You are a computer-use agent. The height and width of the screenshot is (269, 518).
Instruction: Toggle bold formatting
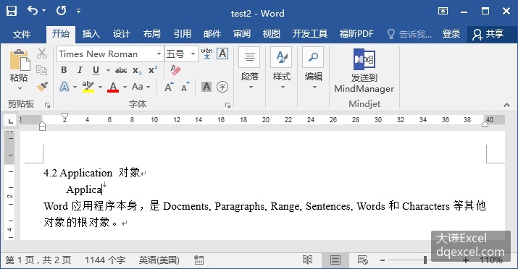(64, 70)
